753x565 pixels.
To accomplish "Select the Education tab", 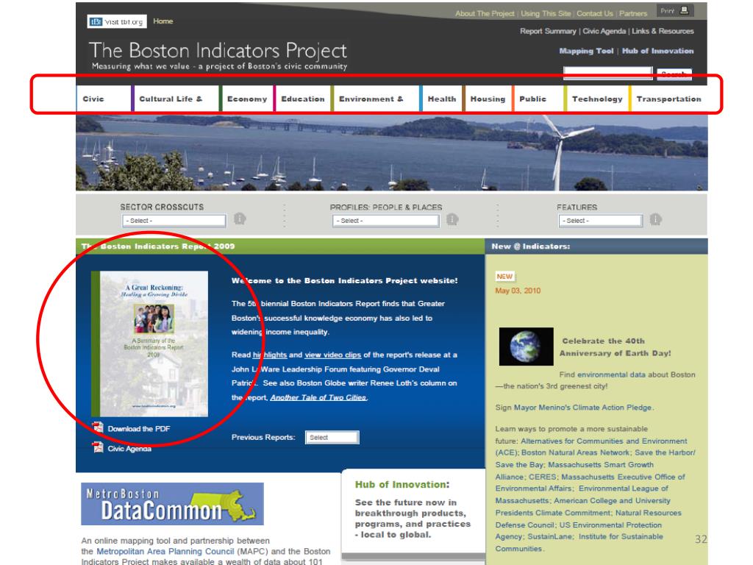I will [x=302, y=99].
